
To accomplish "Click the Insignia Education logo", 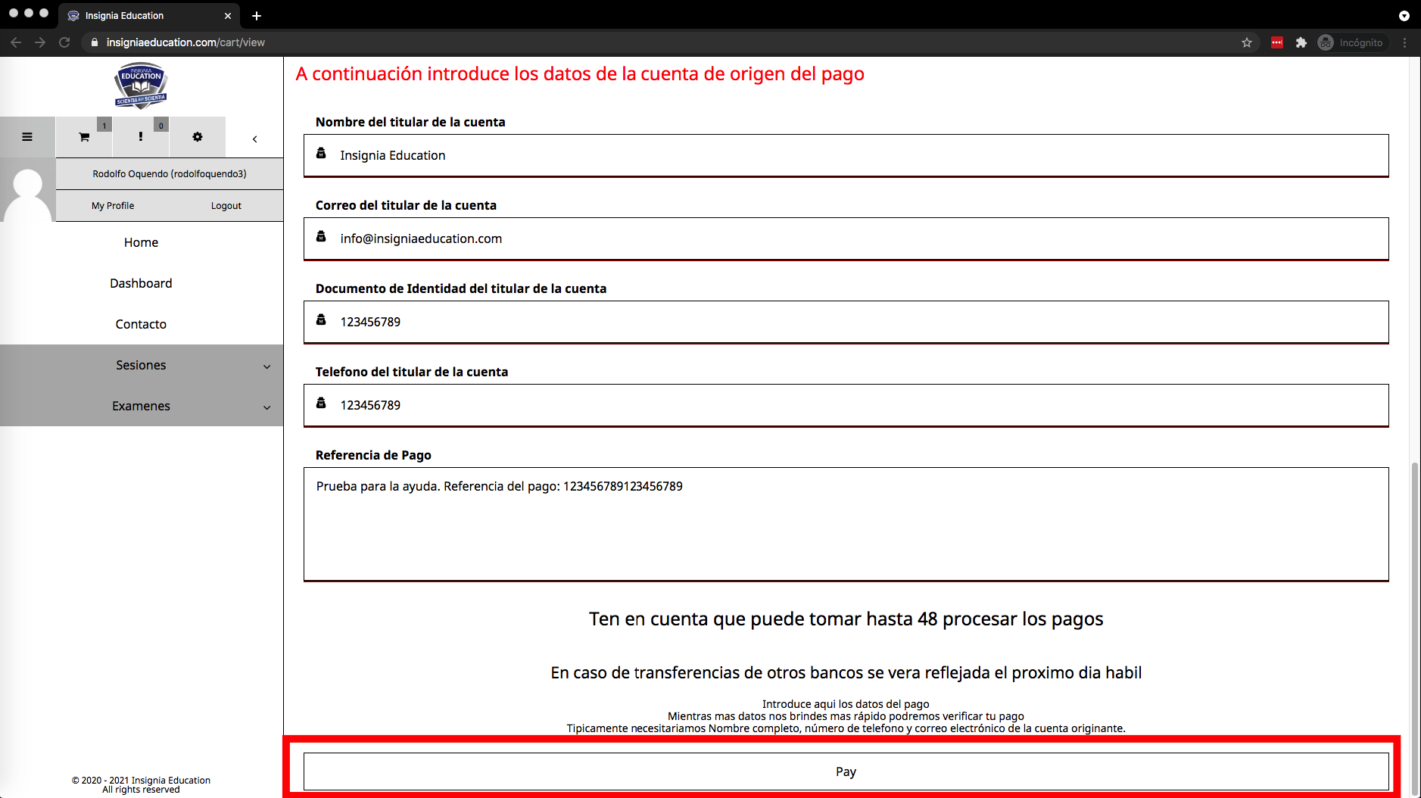I will (x=141, y=86).
